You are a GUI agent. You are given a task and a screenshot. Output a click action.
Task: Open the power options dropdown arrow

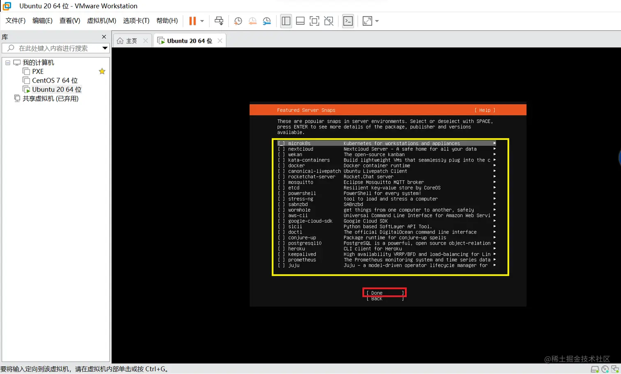pyautogui.click(x=202, y=21)
